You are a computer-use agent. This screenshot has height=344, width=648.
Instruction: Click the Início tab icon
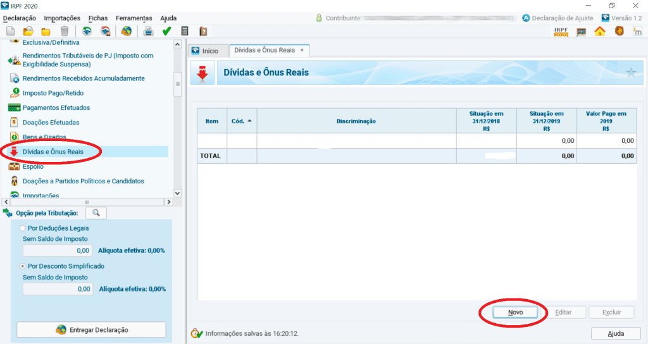[x=196, y=51]
